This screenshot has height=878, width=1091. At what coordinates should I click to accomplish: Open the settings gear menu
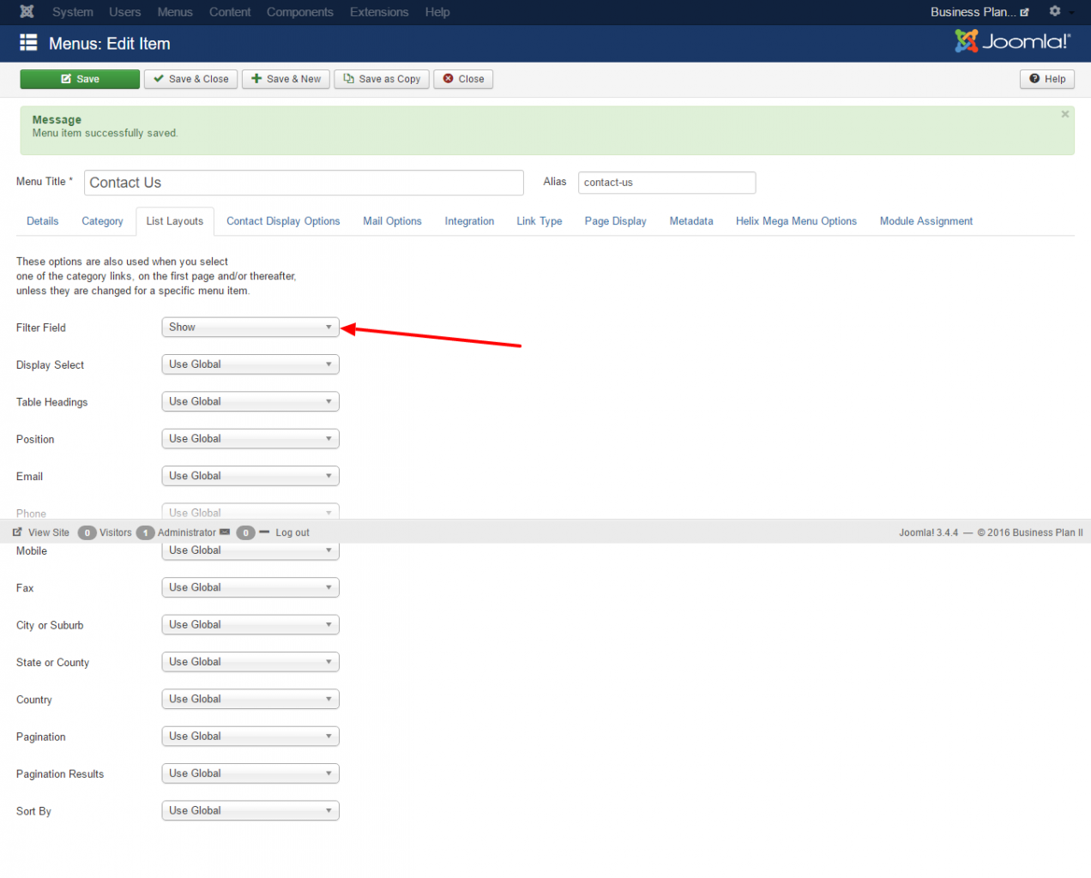click(1055, 12)
